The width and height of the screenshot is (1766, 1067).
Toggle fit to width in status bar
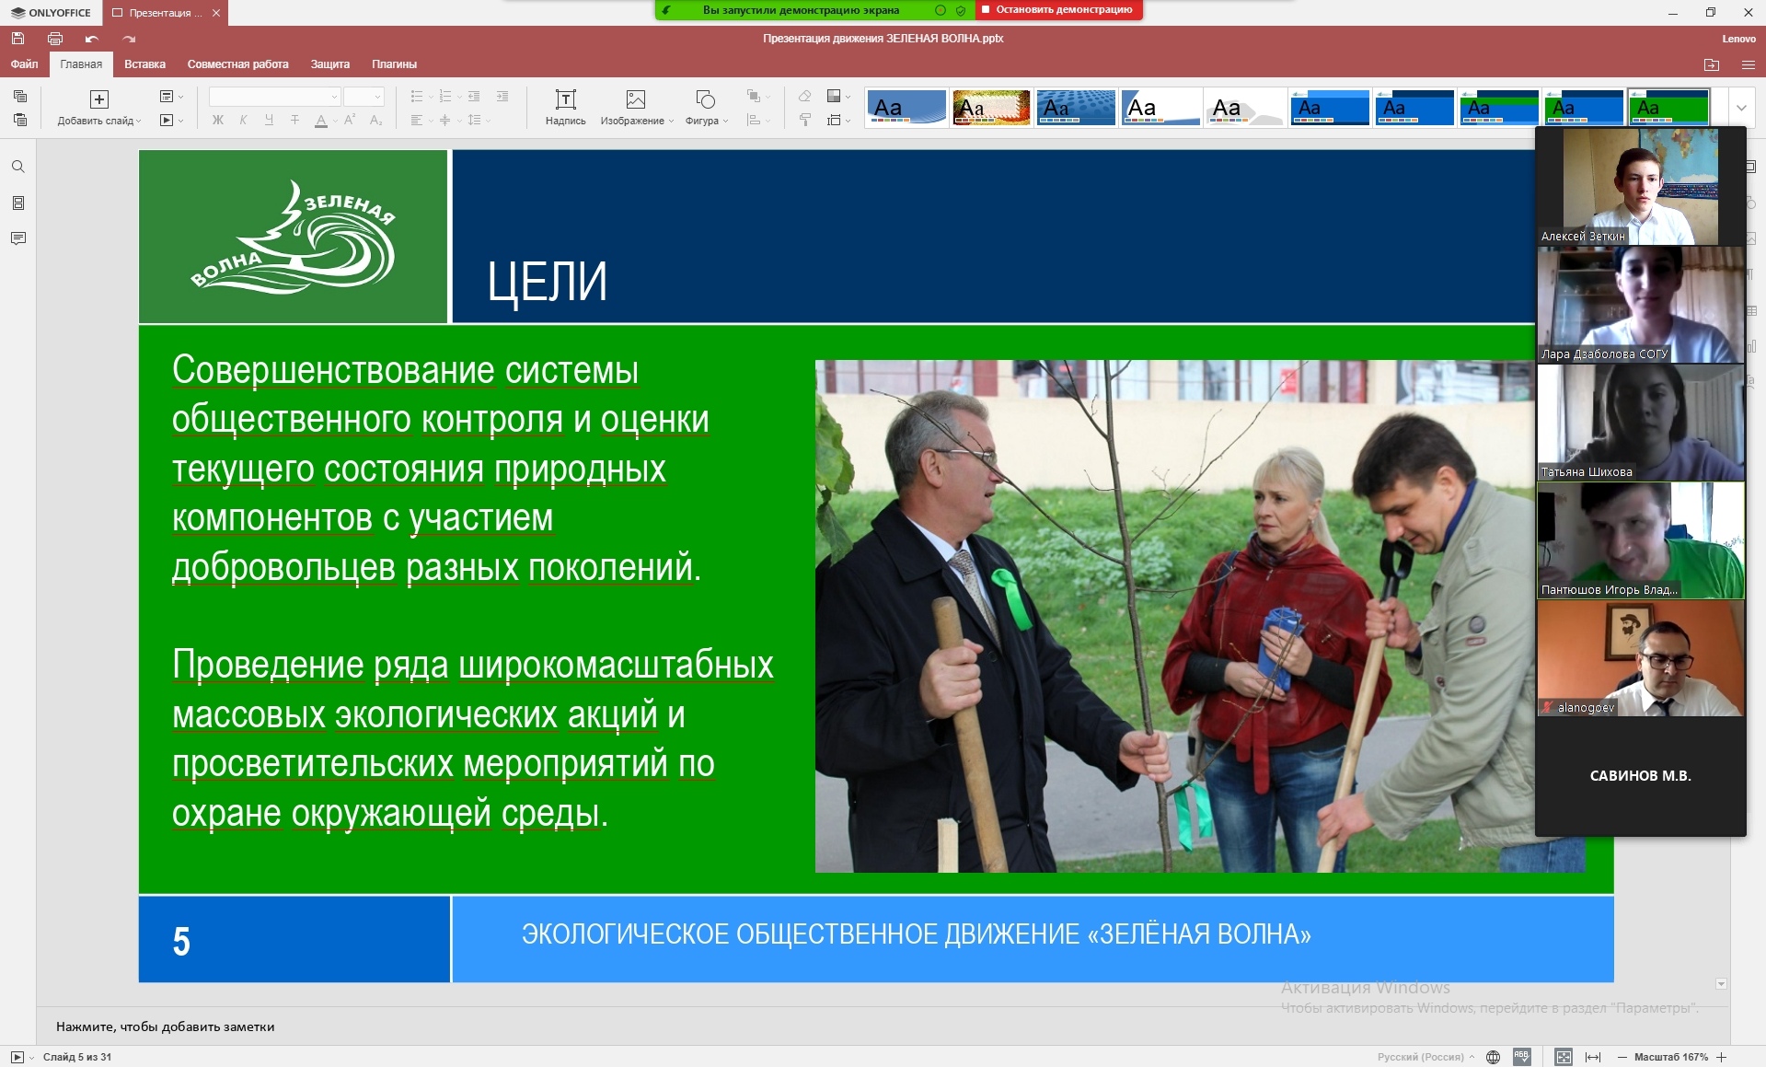point(1593,1057)
